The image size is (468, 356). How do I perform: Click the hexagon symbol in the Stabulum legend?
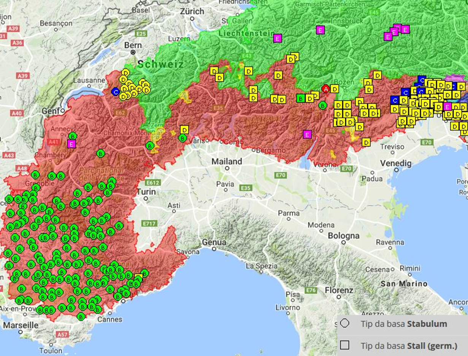344,324
